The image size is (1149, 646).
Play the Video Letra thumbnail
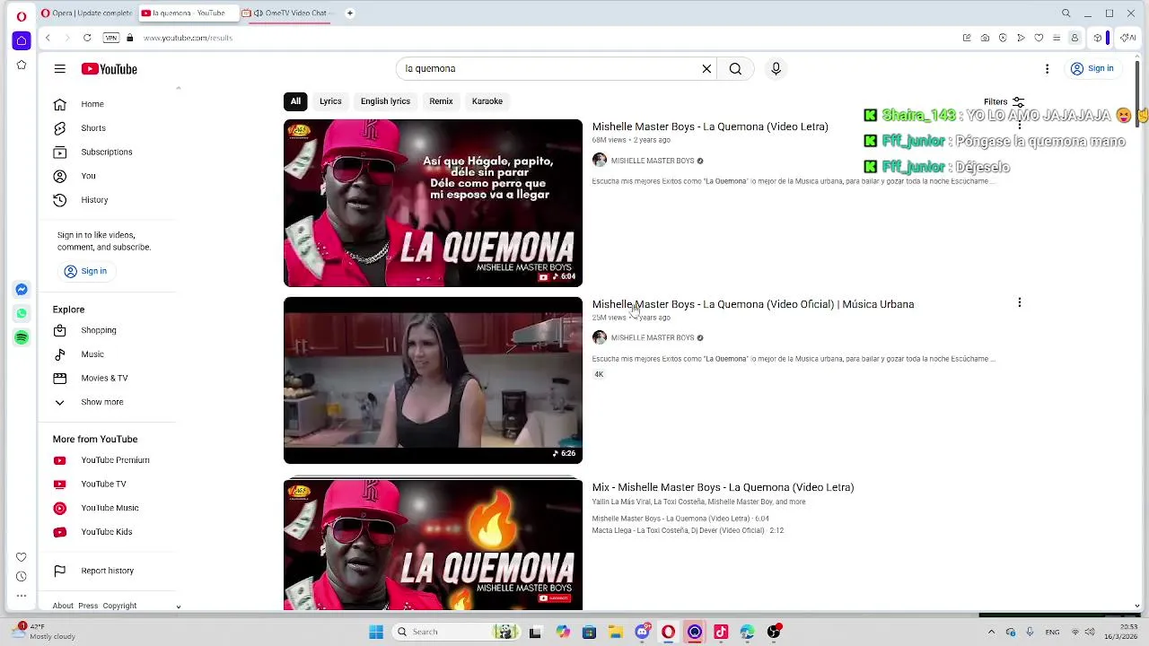[x=433, y=203]
